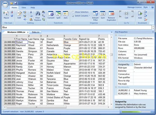The height and width of the screenshot is (115, 156).
Task: Click the Manage License link
Action: point(134,7)
